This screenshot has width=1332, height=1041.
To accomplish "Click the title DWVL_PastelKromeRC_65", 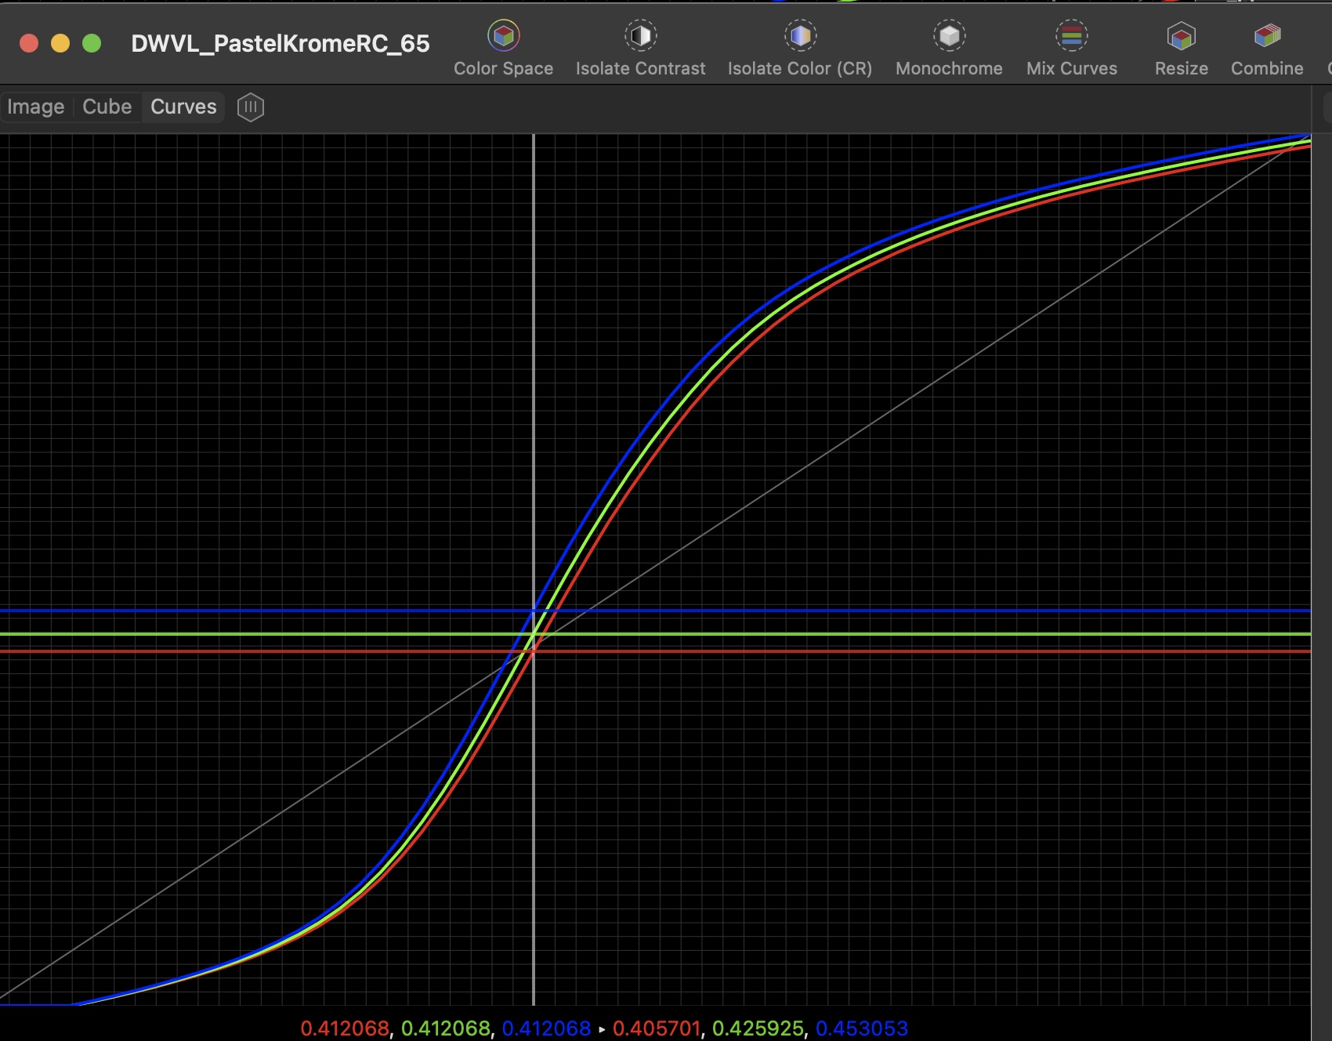I will coord(279,44).
